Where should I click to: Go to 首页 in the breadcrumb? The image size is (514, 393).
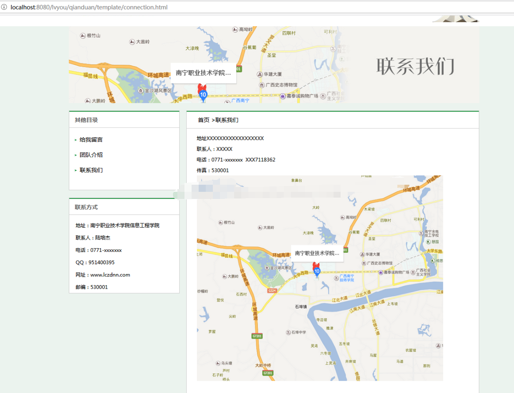204,120
